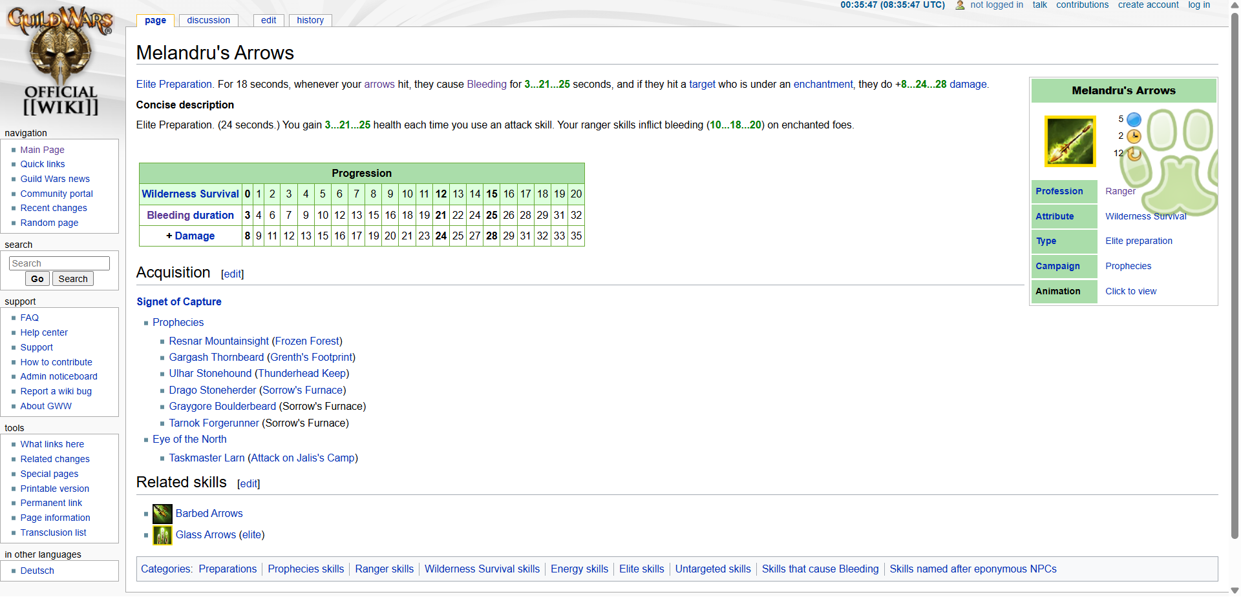Open the Bleeding link in description
The height and width of the screenshot is (597, 1241).
487,84
